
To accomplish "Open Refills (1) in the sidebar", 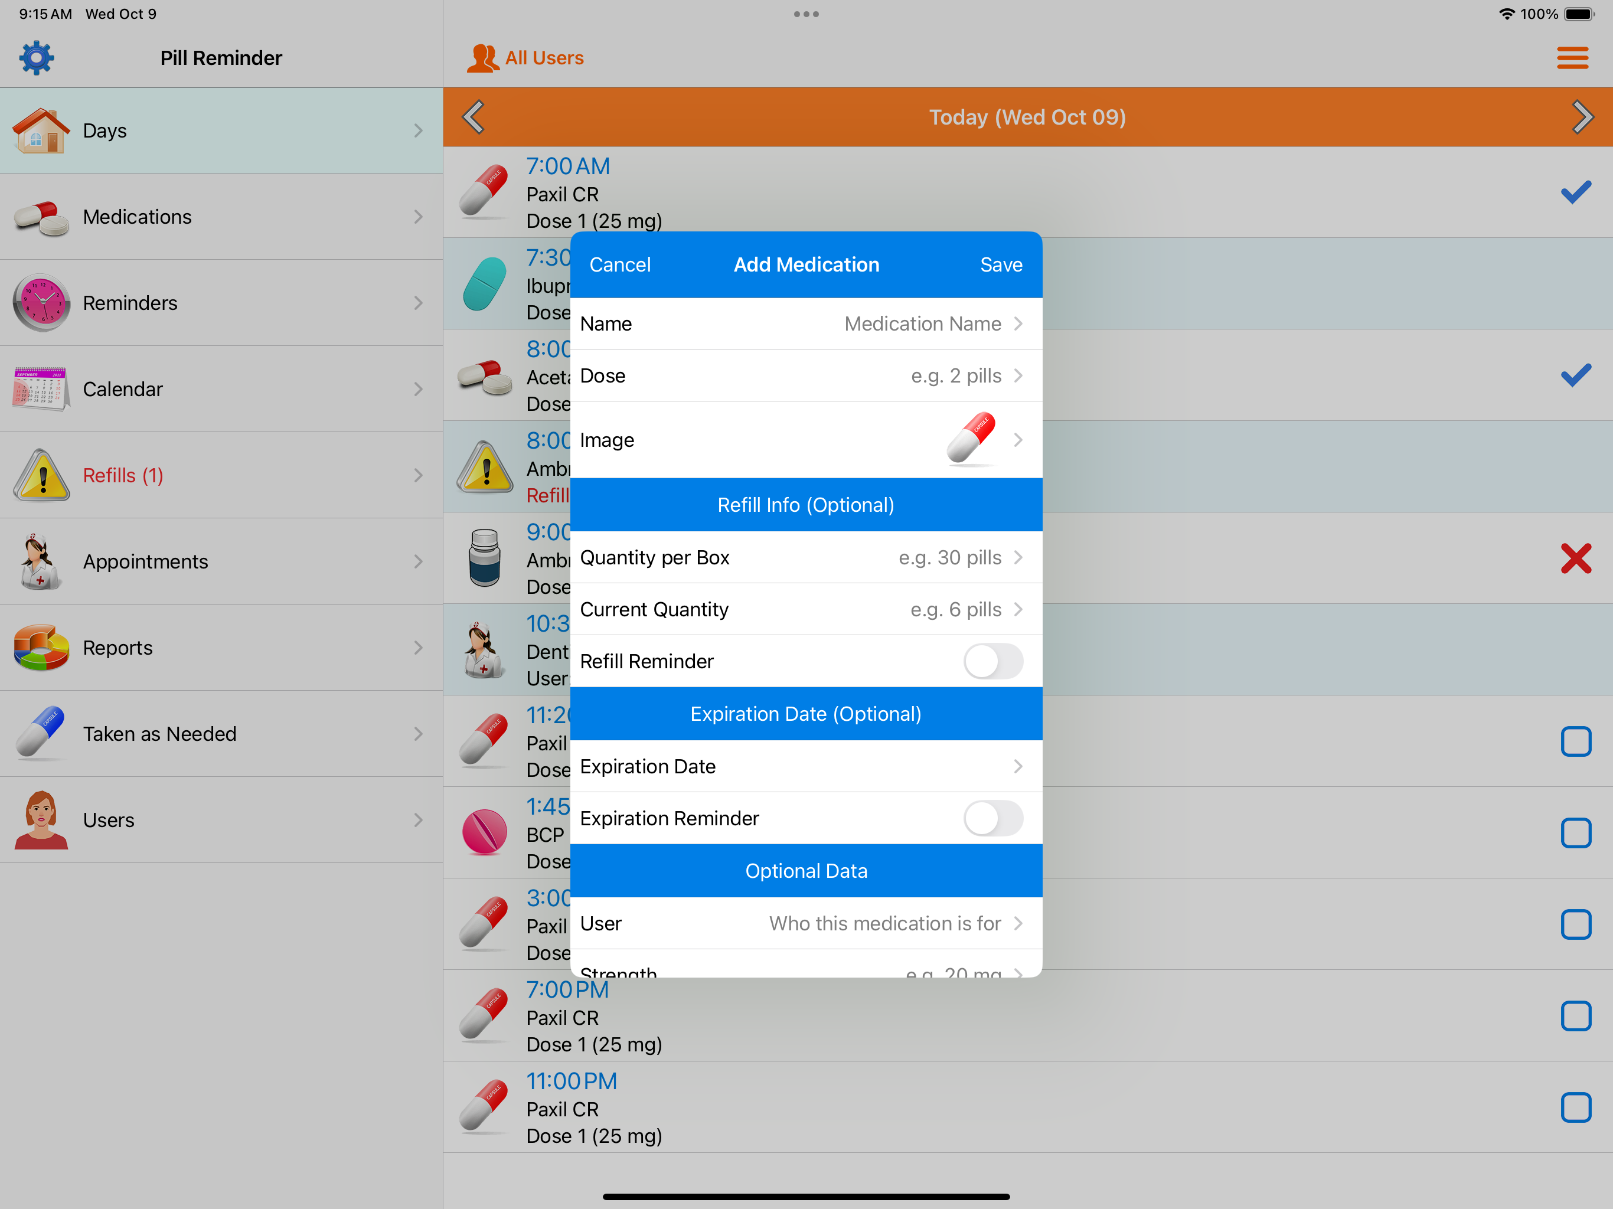I will point(221,475).
